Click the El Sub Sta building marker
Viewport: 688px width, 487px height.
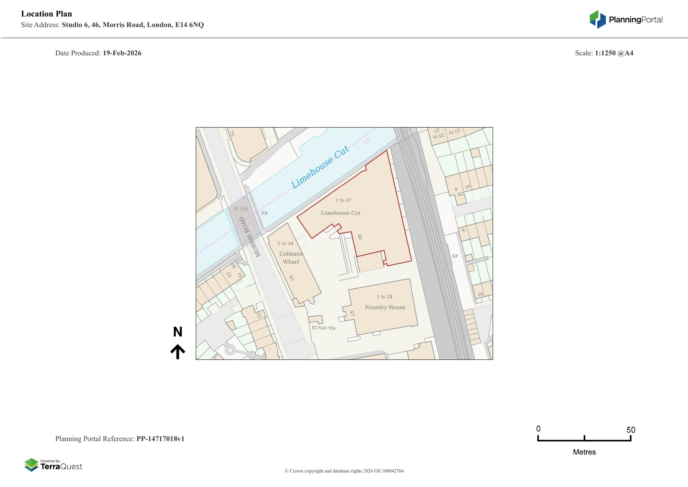324,328
